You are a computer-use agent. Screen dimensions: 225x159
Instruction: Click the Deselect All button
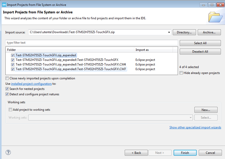[x=200, y=52]
